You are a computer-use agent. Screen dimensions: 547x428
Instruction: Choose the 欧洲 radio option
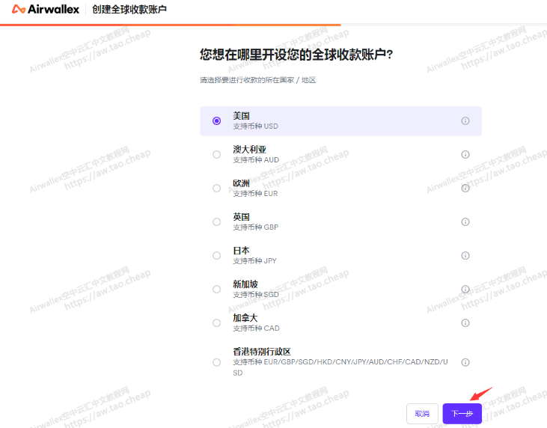[217, 189]
